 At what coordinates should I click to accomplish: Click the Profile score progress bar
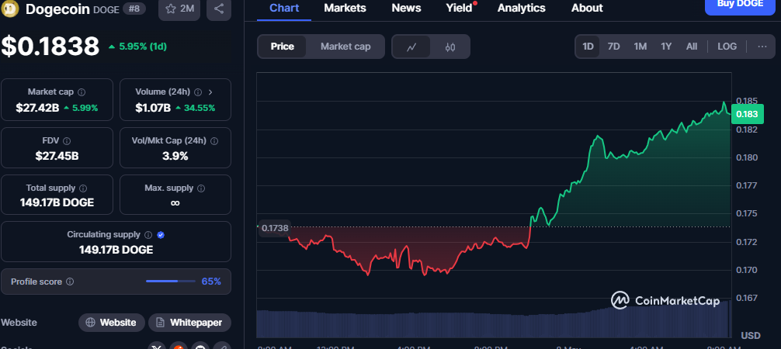click(x=170, y=282)
